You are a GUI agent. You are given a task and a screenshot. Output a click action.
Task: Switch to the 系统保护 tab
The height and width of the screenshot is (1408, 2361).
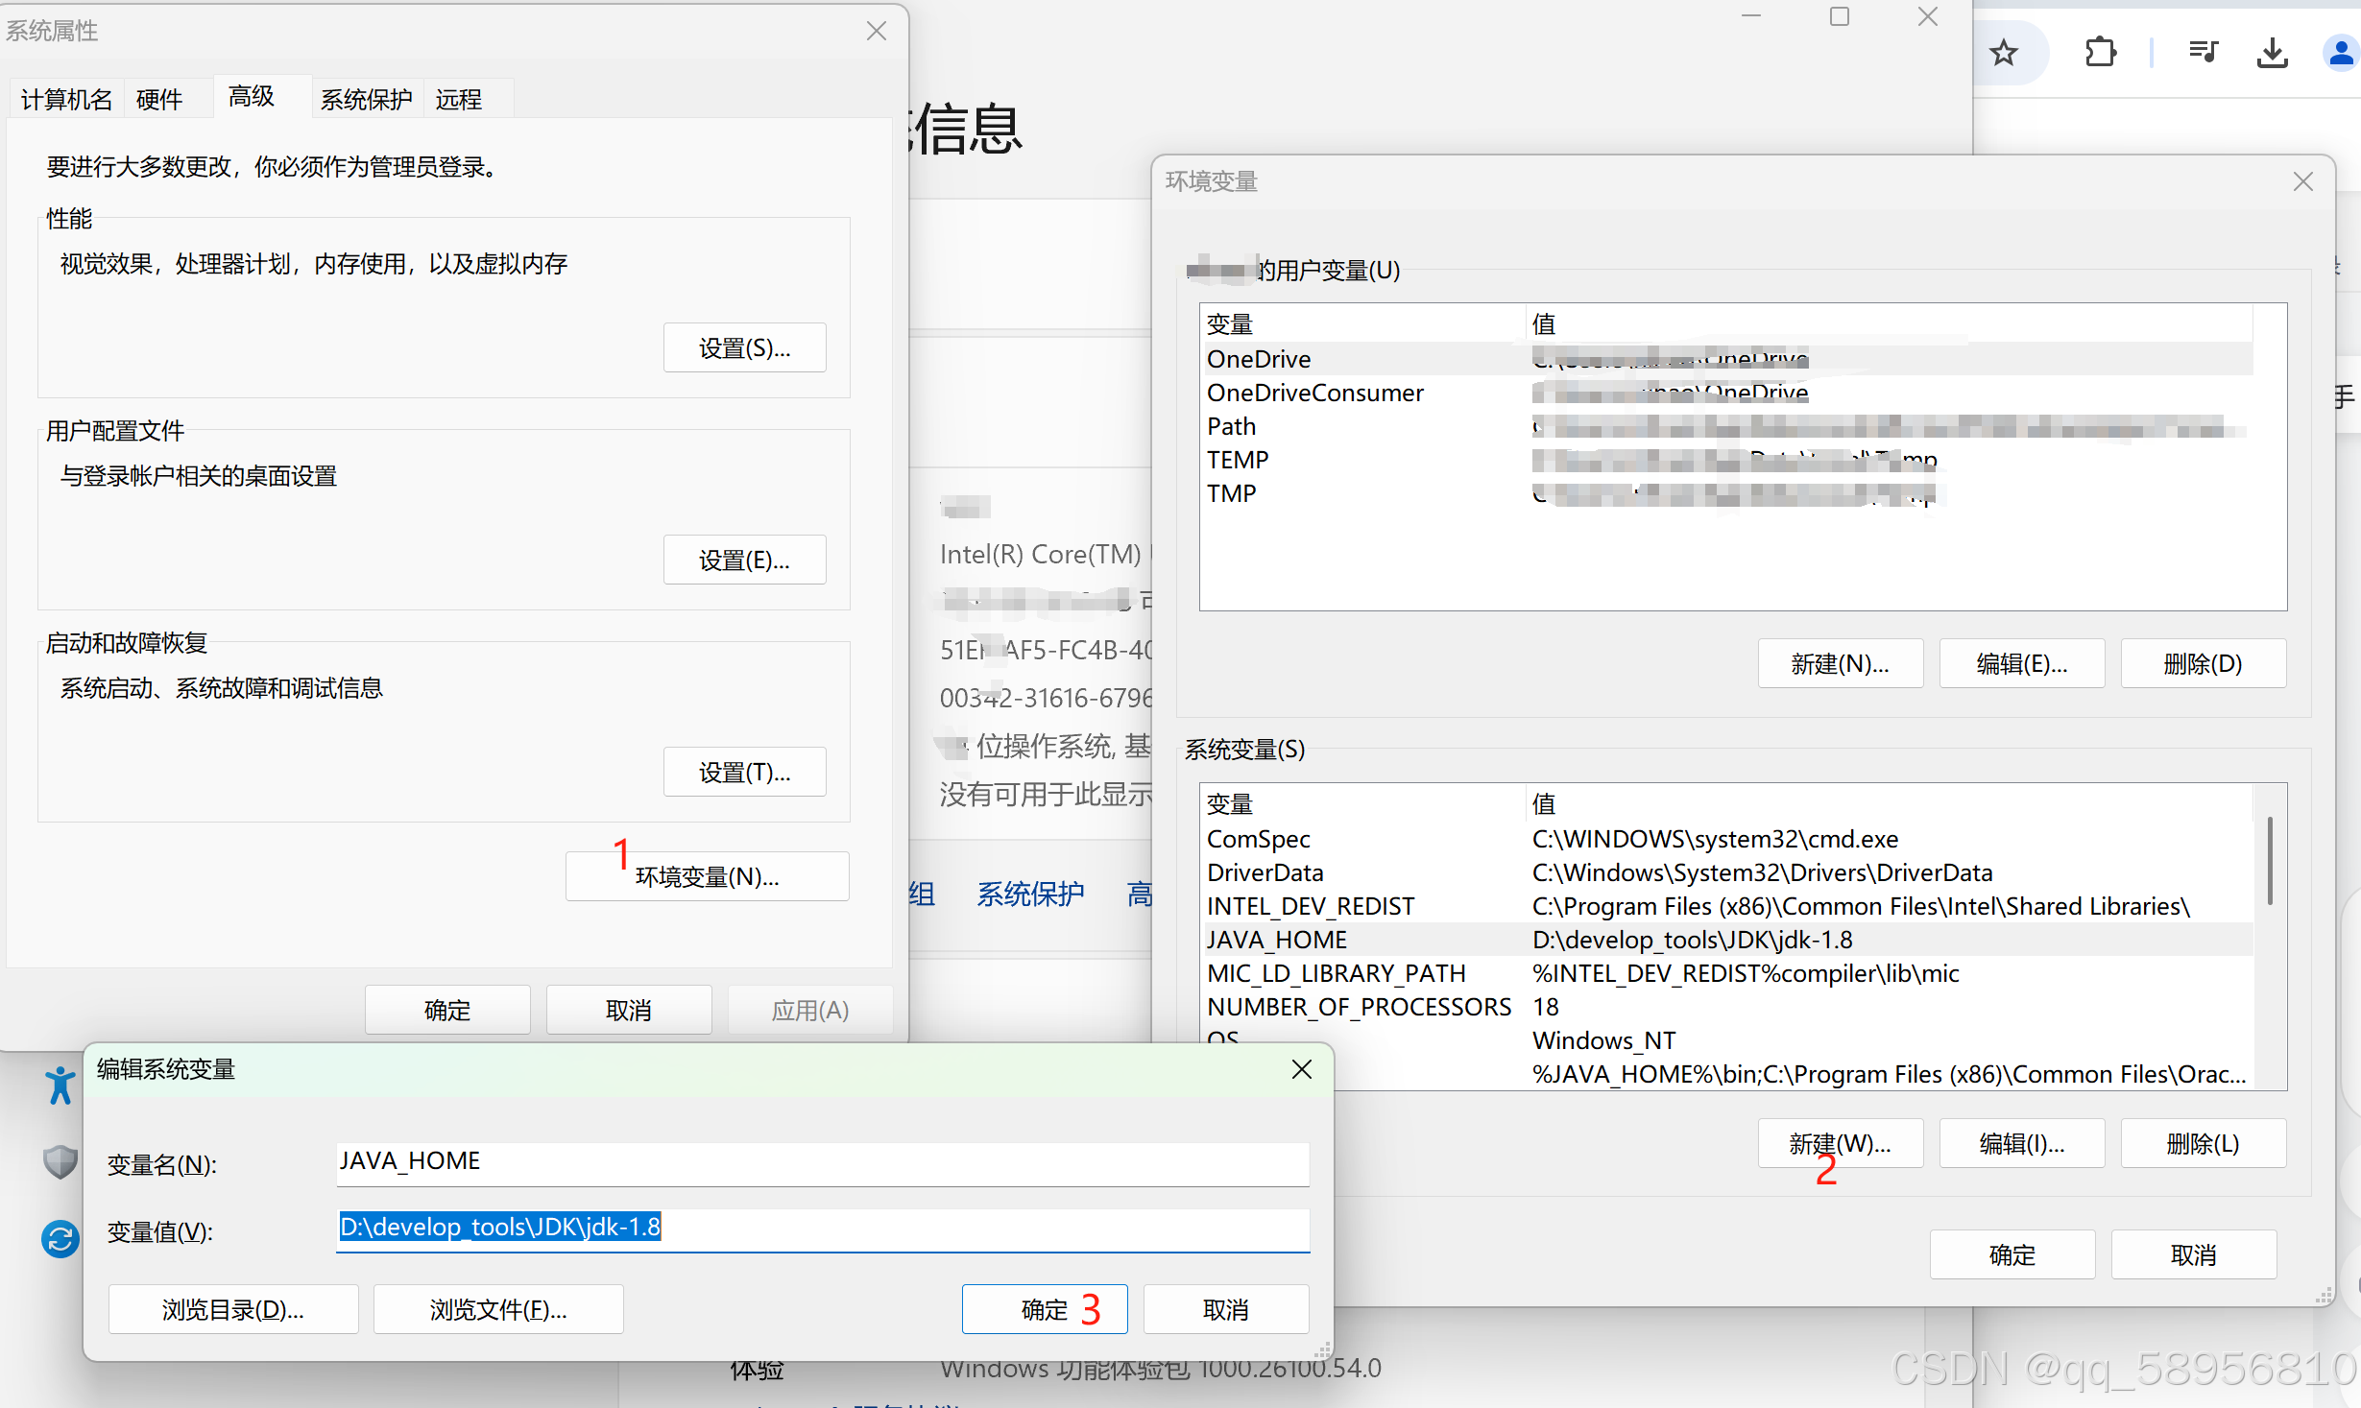366,100
